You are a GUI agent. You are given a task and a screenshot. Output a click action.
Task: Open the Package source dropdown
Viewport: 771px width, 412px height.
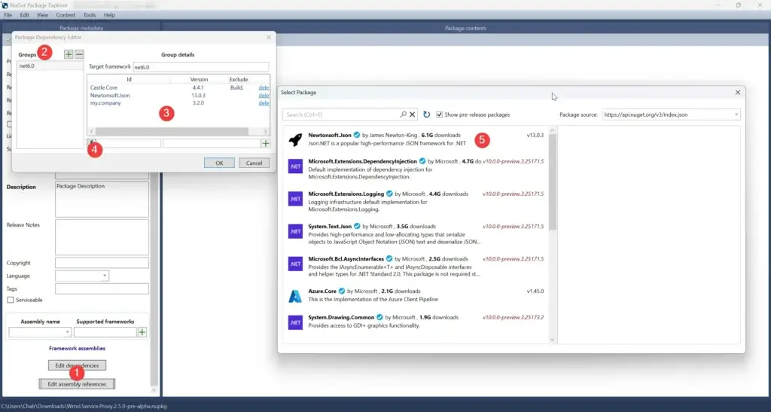coord(736,114)
